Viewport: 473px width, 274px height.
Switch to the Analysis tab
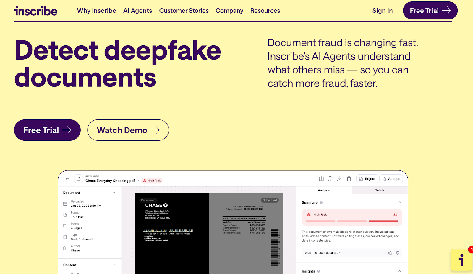[324, 190]
